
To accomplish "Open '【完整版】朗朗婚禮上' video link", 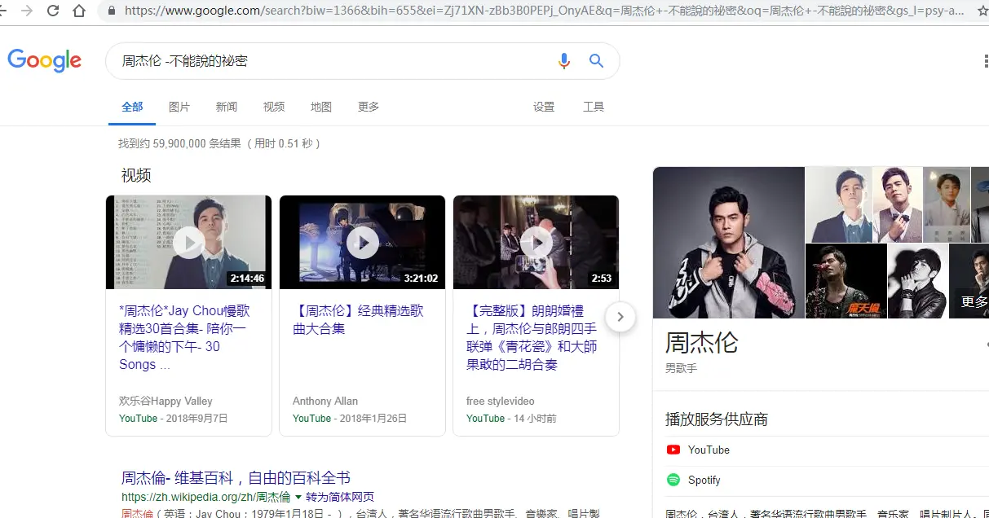I will pos(532,338).
